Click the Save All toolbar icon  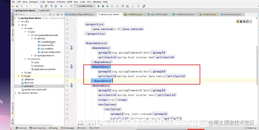(x=17, y=6)
